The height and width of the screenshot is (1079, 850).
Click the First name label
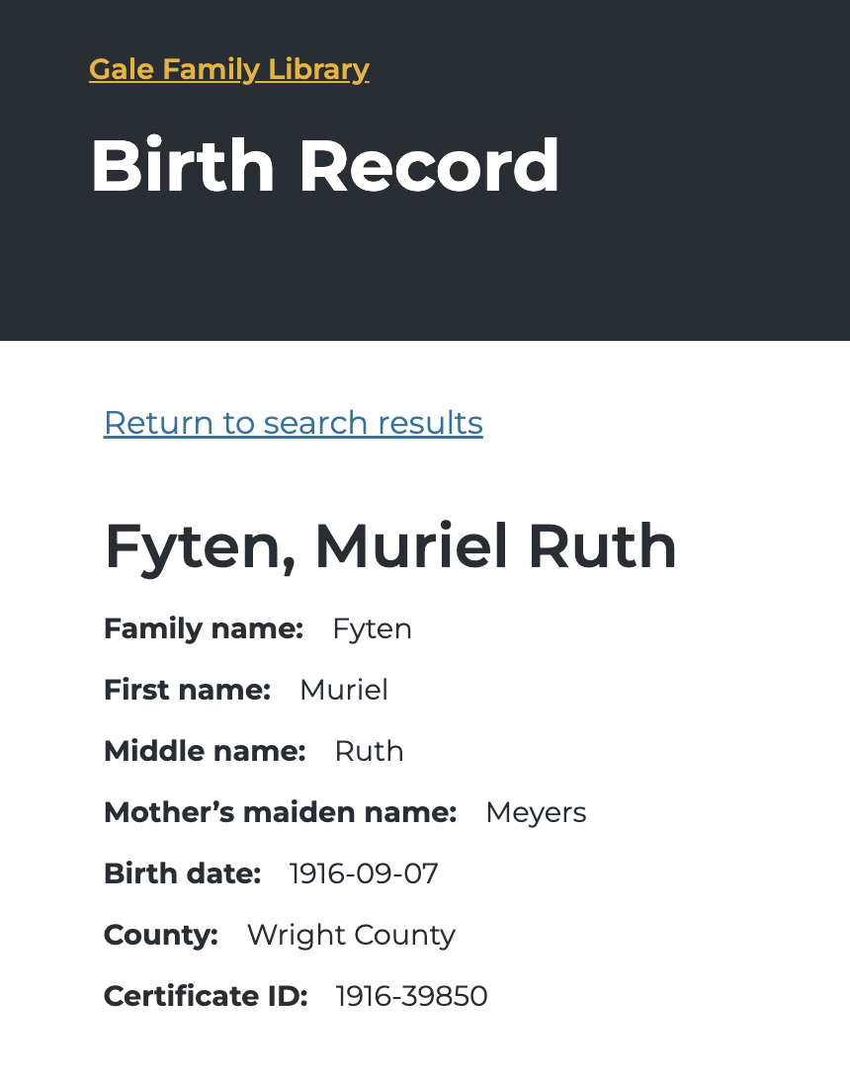click(187, 690)
